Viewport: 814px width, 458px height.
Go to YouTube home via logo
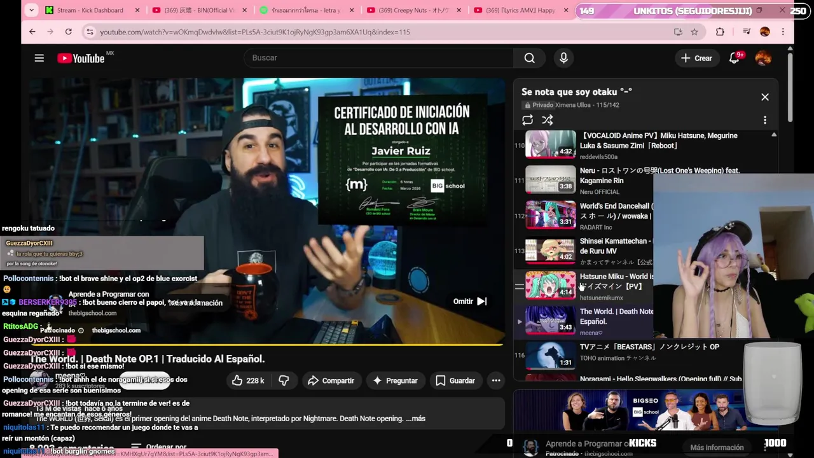coord(81,59)
